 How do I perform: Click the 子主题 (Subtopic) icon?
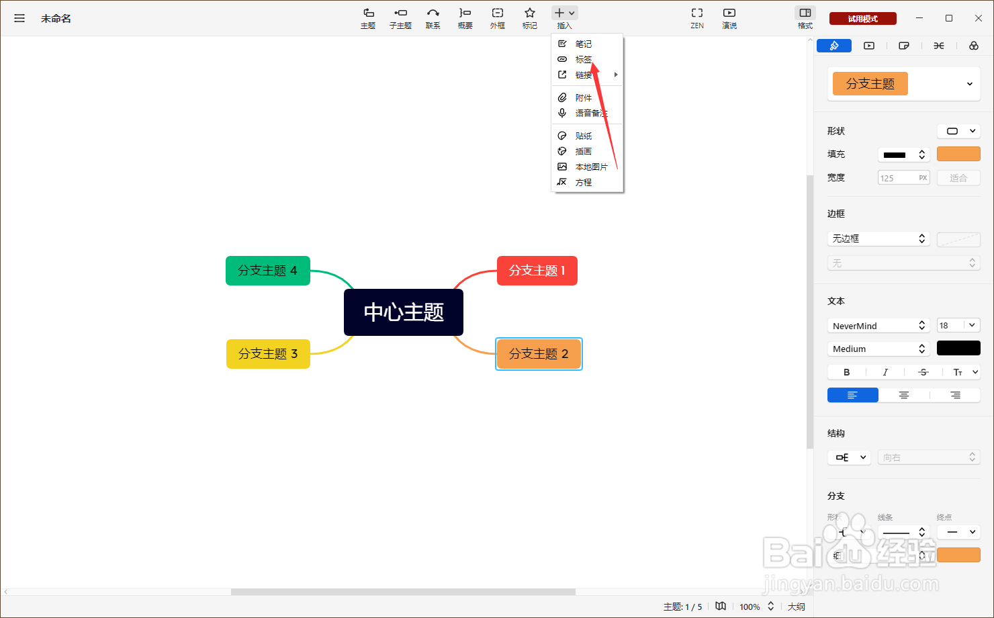tap(400, 18)
